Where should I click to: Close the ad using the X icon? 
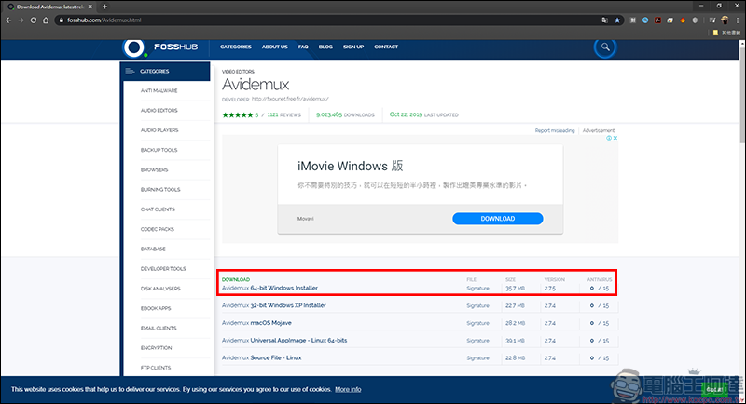click(614, 138)
